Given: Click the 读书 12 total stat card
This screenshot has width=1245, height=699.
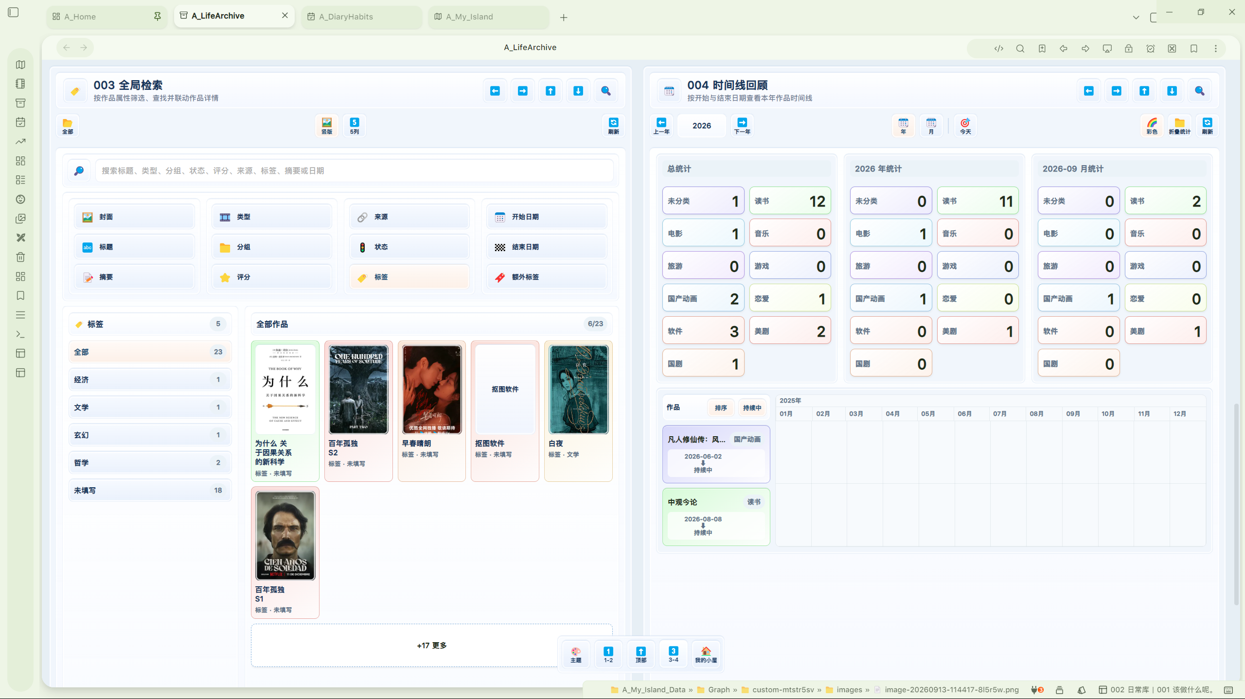Looking at the screenshot, I should point(790,201).
